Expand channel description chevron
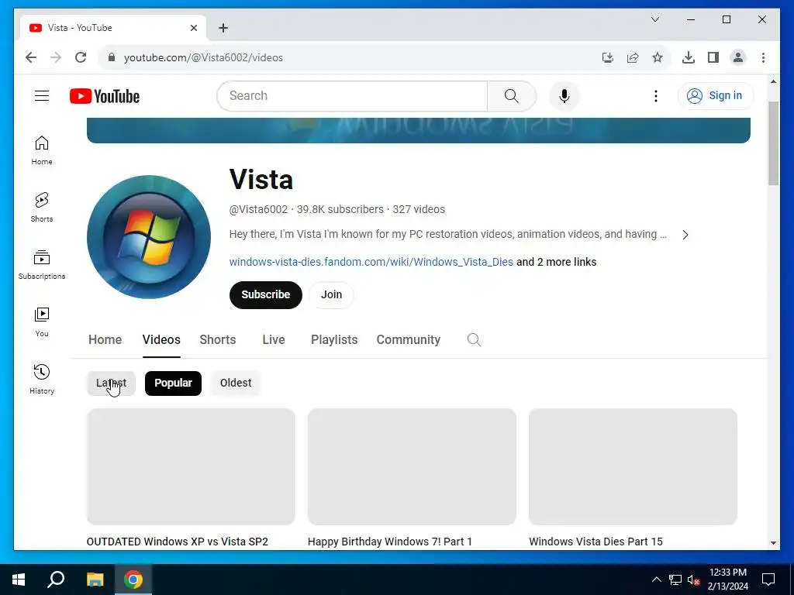The image size is (794, 595). (x=685, y=235)
